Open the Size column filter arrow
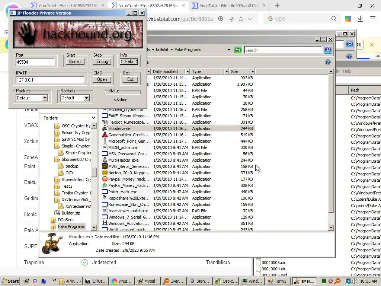 tap(253, 71)
